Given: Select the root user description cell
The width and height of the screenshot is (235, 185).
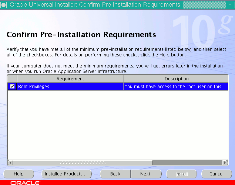Looking at the screenshot, I should tap(176, 87).
